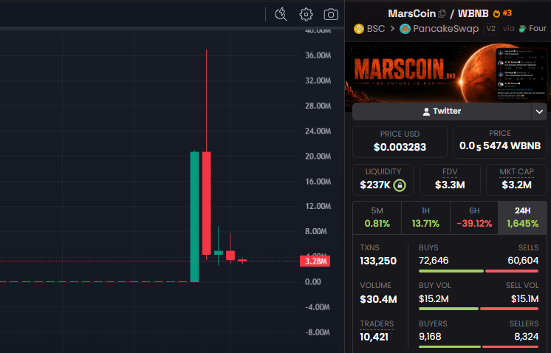The image size is (551, 353).
Task: Click the MarsCoin token name
Action: [x=412, y=14]
